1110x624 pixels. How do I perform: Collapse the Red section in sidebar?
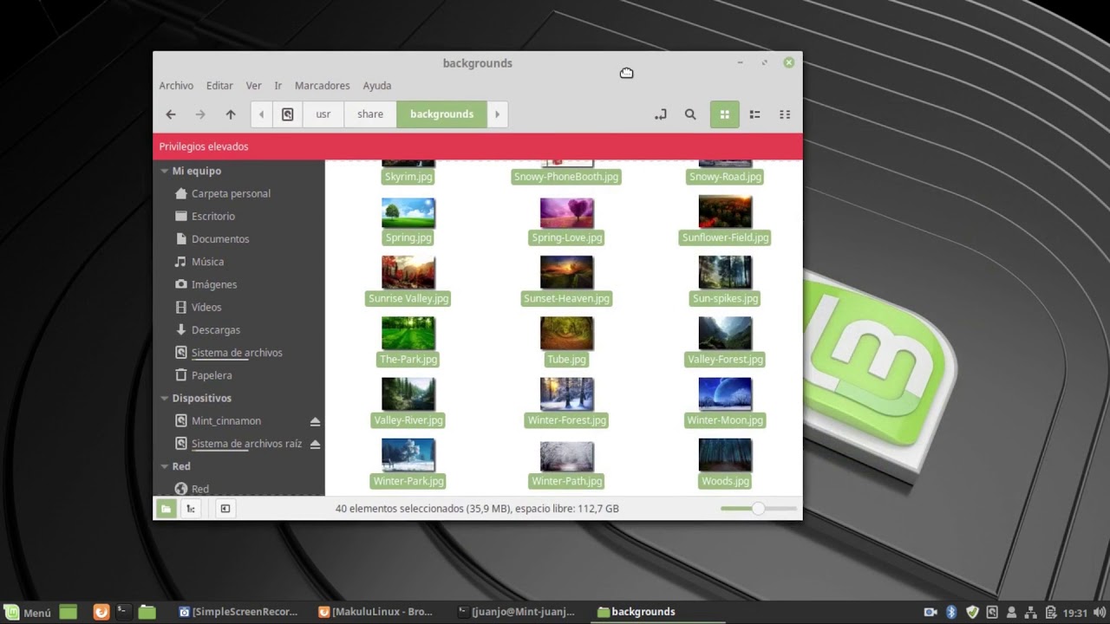[165, 466]
